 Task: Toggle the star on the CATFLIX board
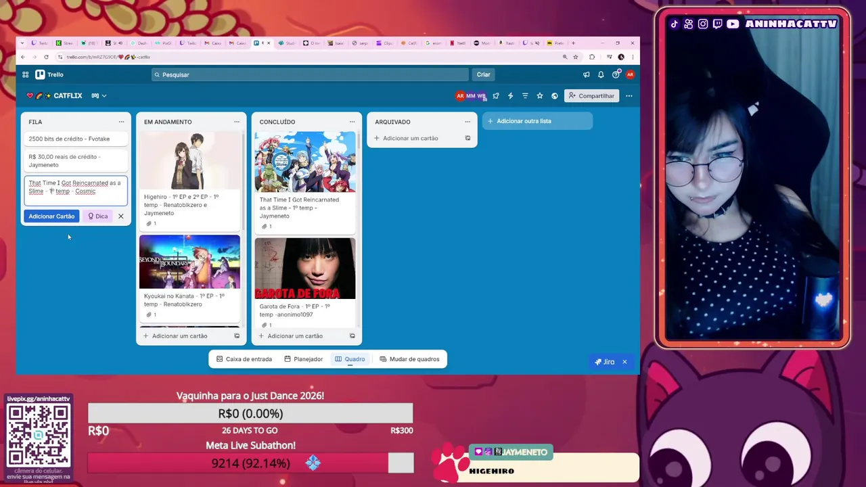540,96
